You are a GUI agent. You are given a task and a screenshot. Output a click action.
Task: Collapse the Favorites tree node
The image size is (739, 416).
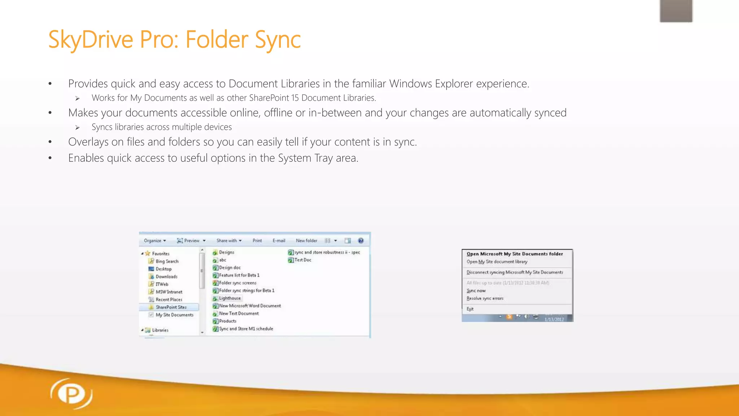[x=142, y=253]
